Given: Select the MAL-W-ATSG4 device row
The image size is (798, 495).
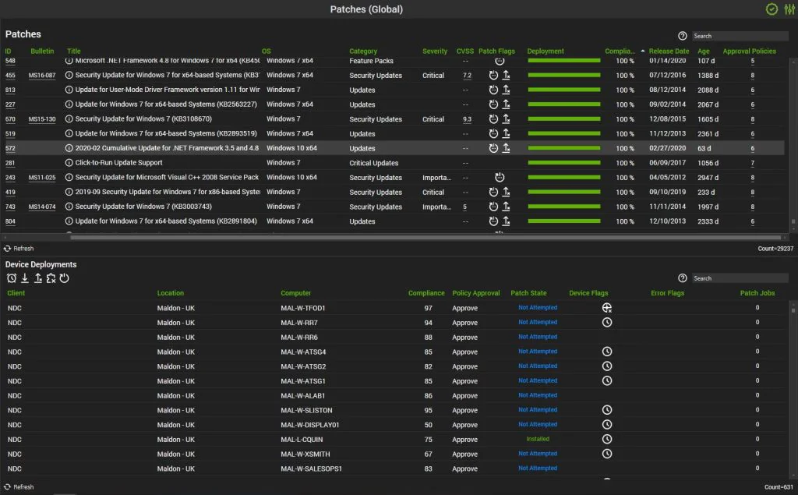Looking at the screenshot, I should click(x=394, y=352).
